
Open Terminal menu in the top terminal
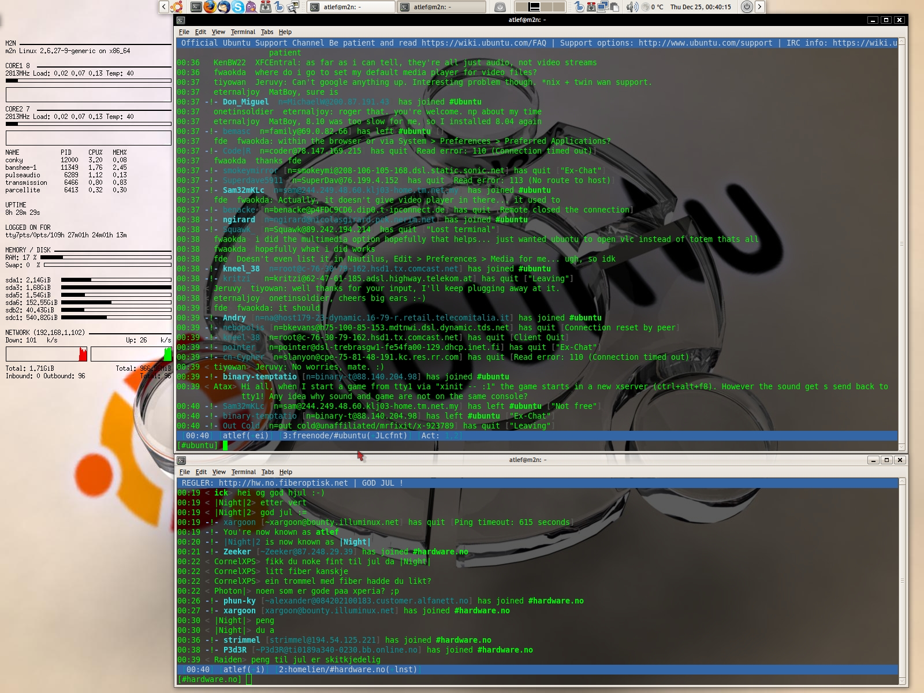click(x=243, y=32)
